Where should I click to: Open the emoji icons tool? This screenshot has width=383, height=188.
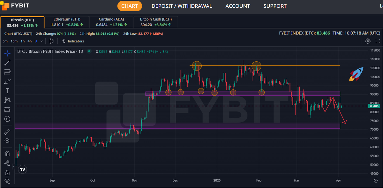[x=7, y=119]
